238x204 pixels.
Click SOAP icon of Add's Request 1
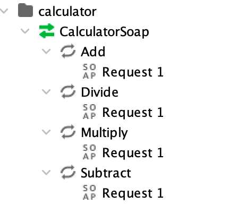tap(89, 71)
